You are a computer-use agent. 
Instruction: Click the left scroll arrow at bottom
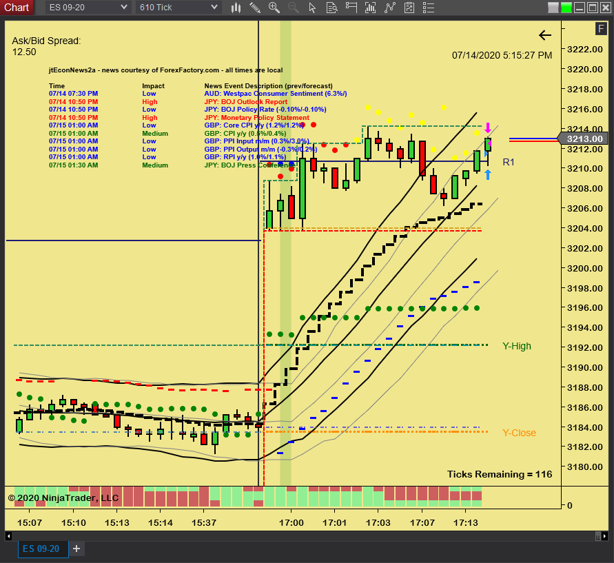[9, 536]
